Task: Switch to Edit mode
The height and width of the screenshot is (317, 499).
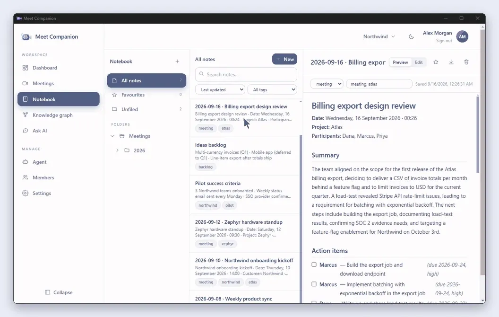Action: [419, 62]
